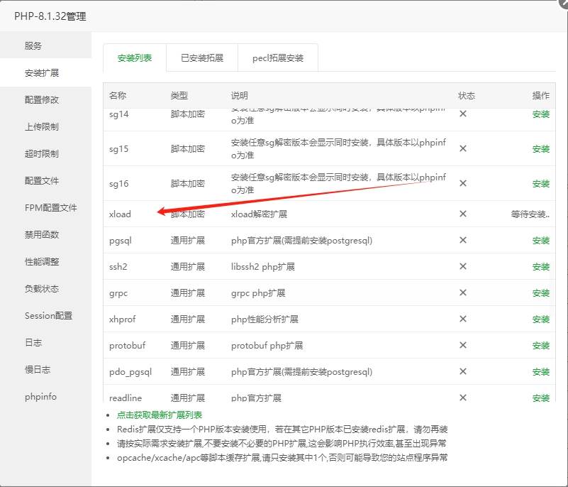Click the status icon on the protobuf row

pos(462,345)
